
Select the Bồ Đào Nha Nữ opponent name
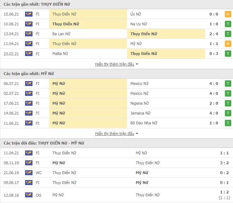144,123
